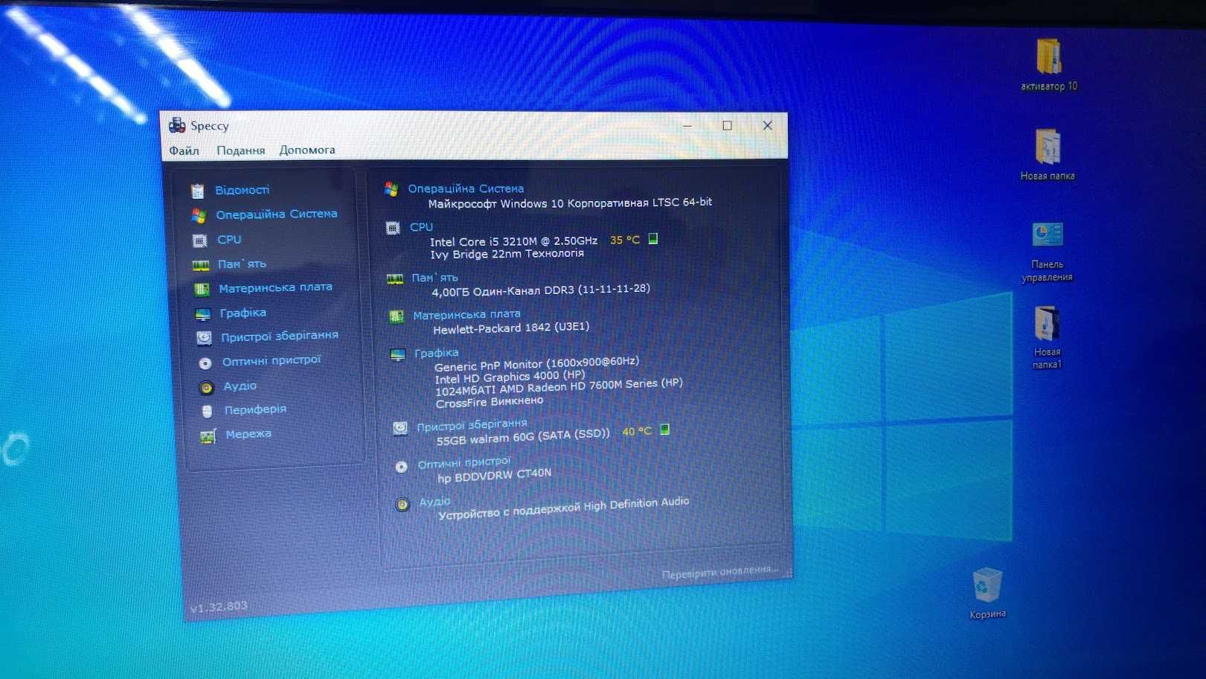Viewport: 1206px width, 679px height.
Task: Click the Відомості clipboard icon in sidebar
Action: [197, 191]
